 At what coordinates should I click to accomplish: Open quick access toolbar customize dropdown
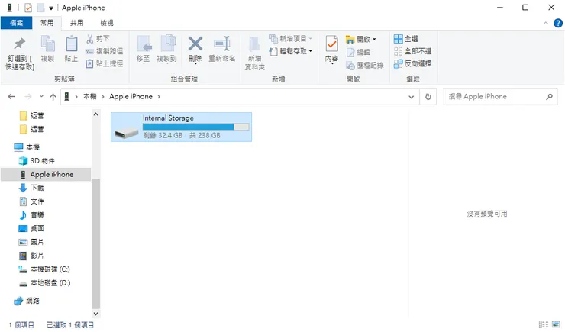(x=51, y=8)
